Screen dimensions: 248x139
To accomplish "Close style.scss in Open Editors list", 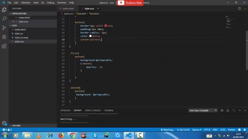I will 13,22.
